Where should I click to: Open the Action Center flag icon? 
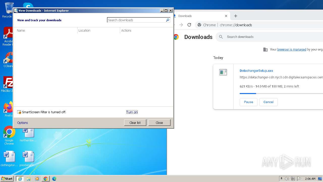coord(299,179)
